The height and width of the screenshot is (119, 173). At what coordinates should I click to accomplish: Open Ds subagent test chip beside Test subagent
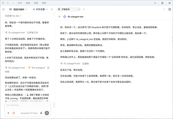(x=15, y=68)
